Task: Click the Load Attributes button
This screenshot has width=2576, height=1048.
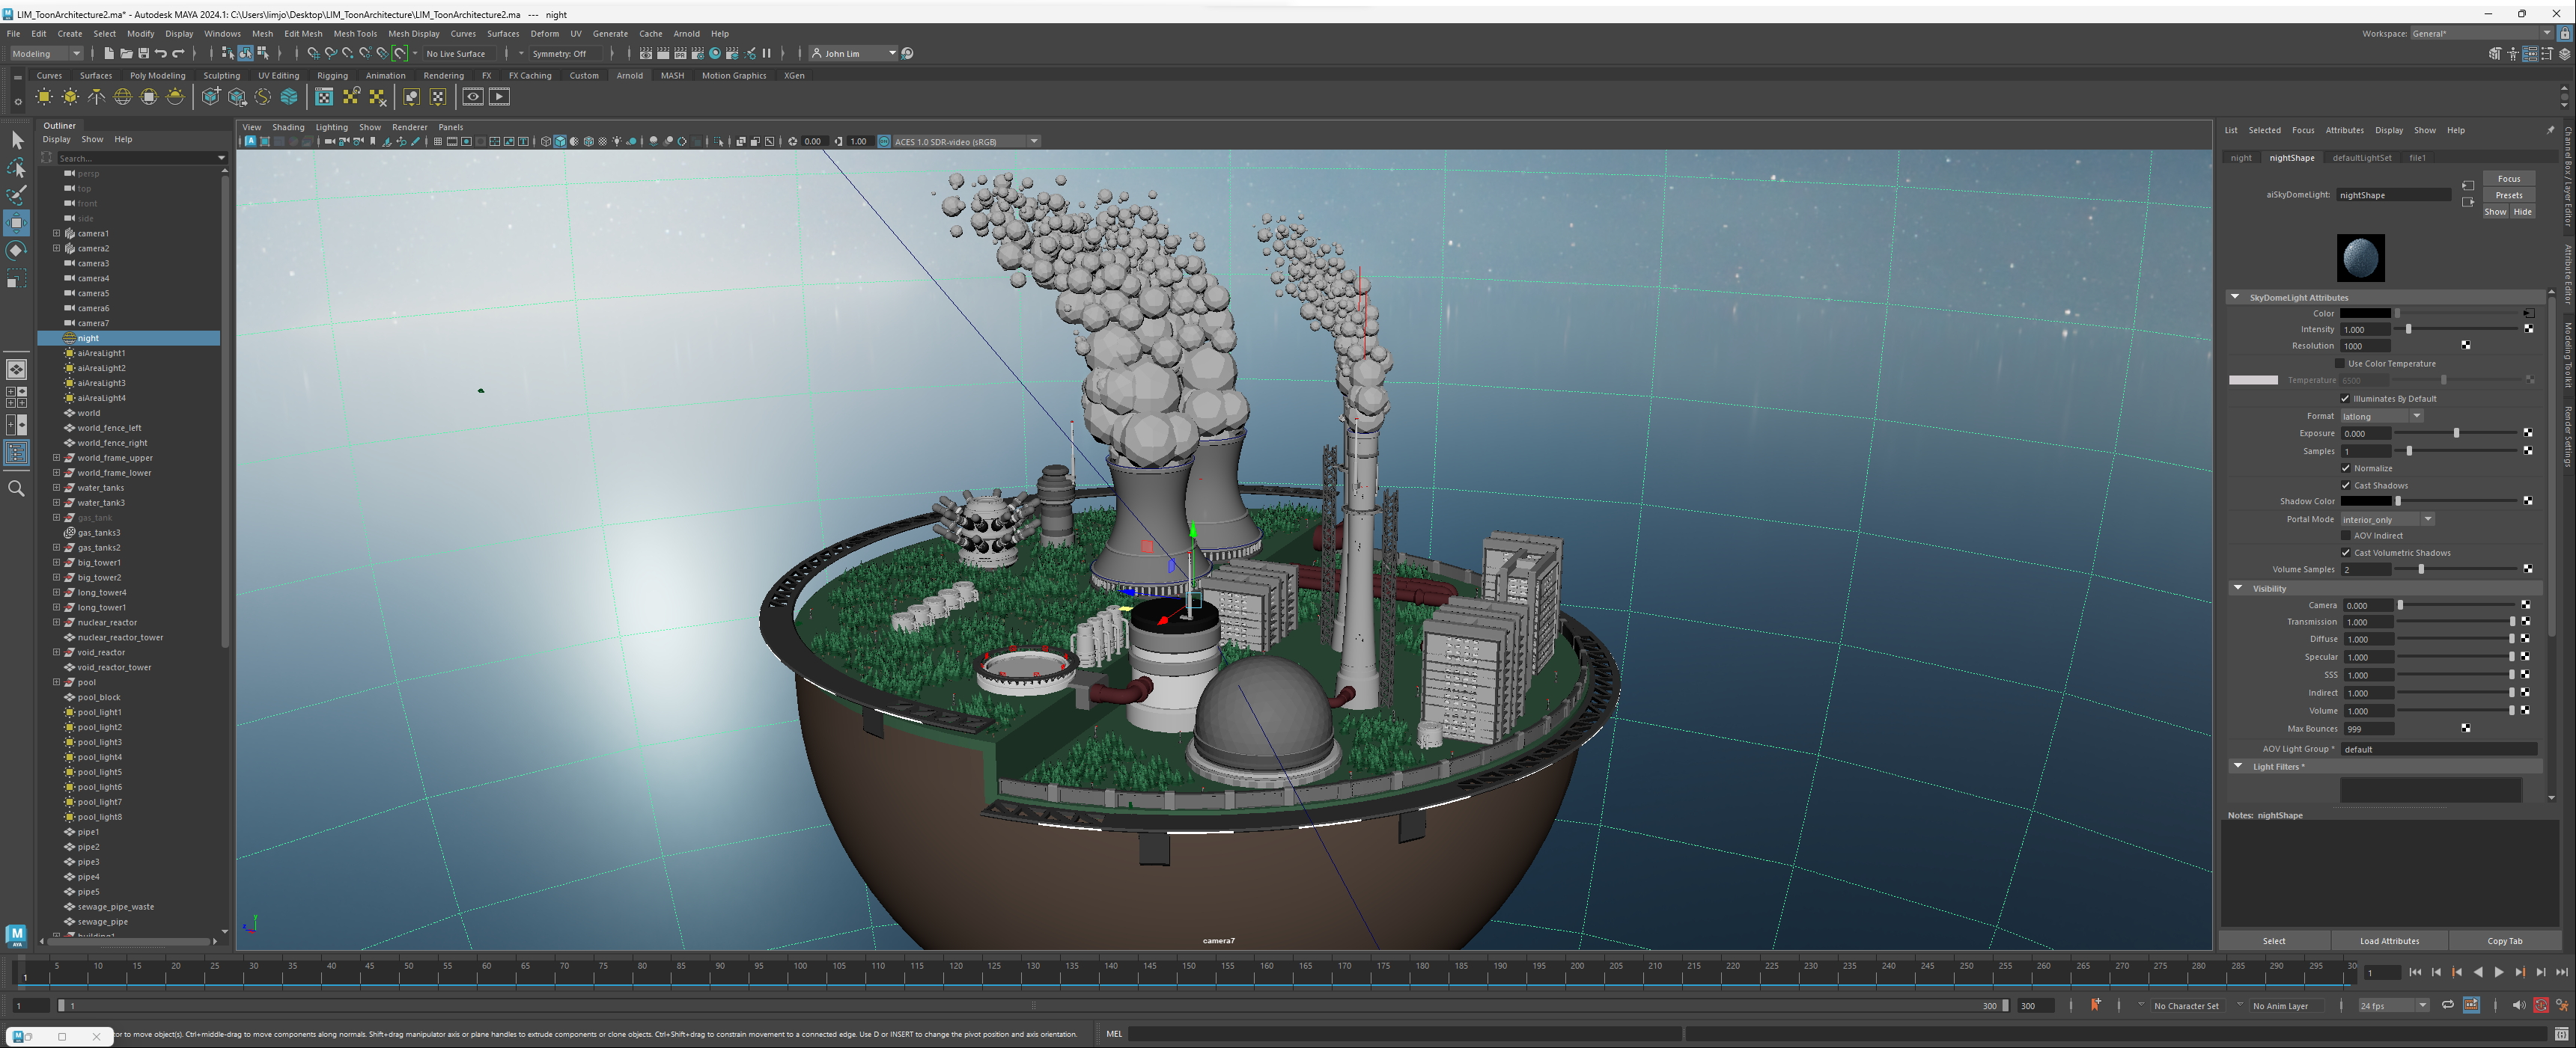Action: pyautogui.click(x=2389, y=940)
